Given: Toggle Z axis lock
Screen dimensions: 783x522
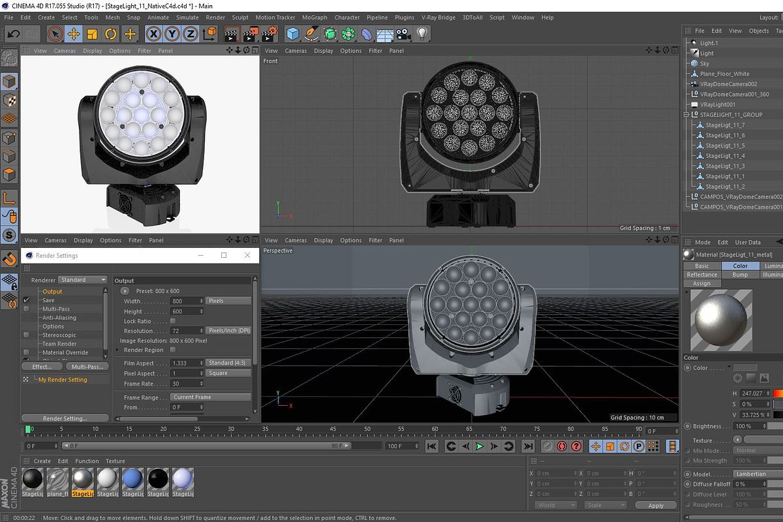Looking at the screenshot, I should tap(191, 34).
